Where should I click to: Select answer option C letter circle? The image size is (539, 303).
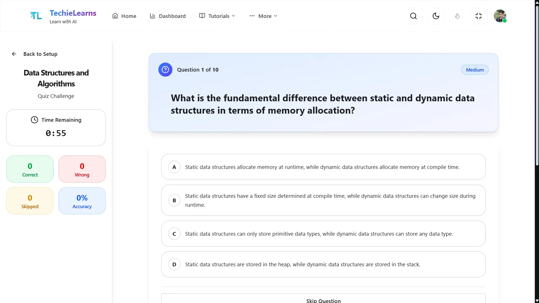(174, 234)
